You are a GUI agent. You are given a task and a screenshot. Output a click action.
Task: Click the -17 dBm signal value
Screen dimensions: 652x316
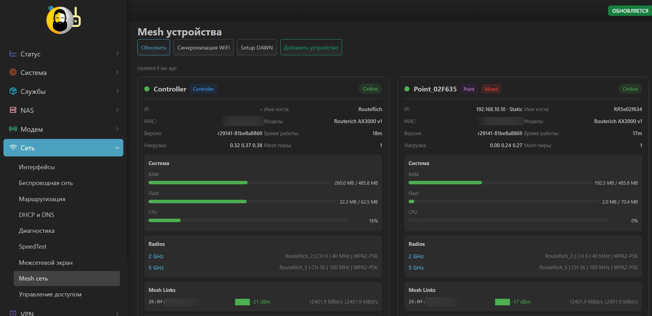[x=521, y=302]
